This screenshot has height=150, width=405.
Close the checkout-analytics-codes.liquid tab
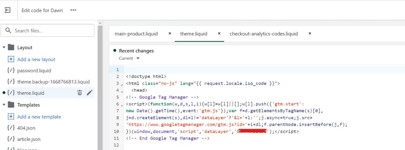coord(310,33)
